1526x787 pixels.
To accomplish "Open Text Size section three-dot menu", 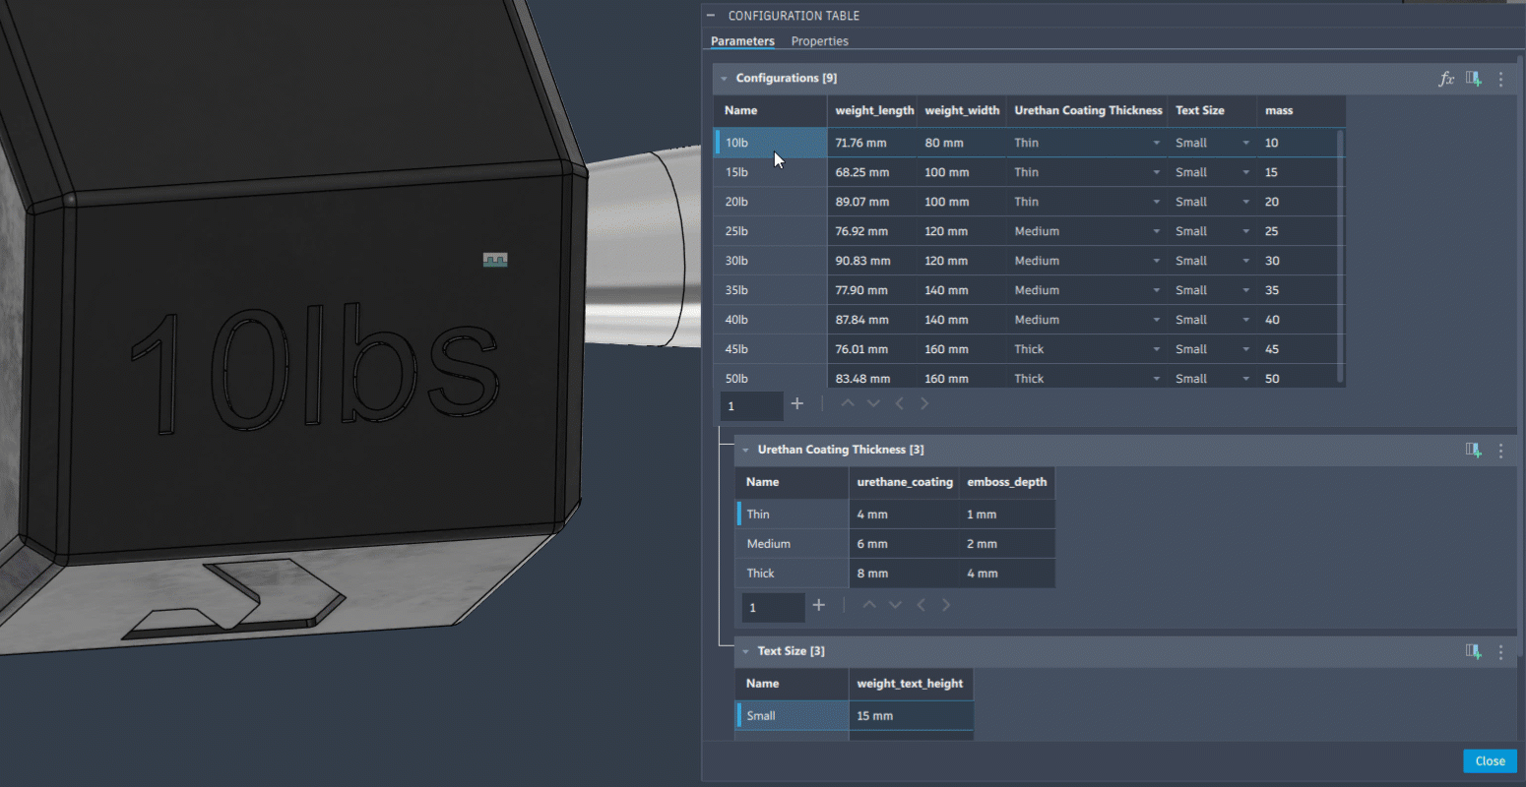I will 1500,651.
